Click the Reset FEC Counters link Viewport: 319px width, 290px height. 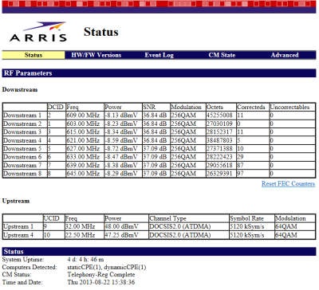(288, 184)
